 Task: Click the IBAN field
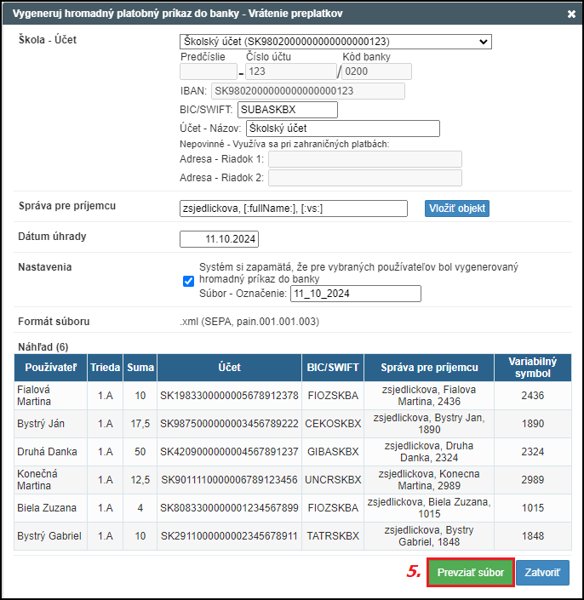[308, 91]
